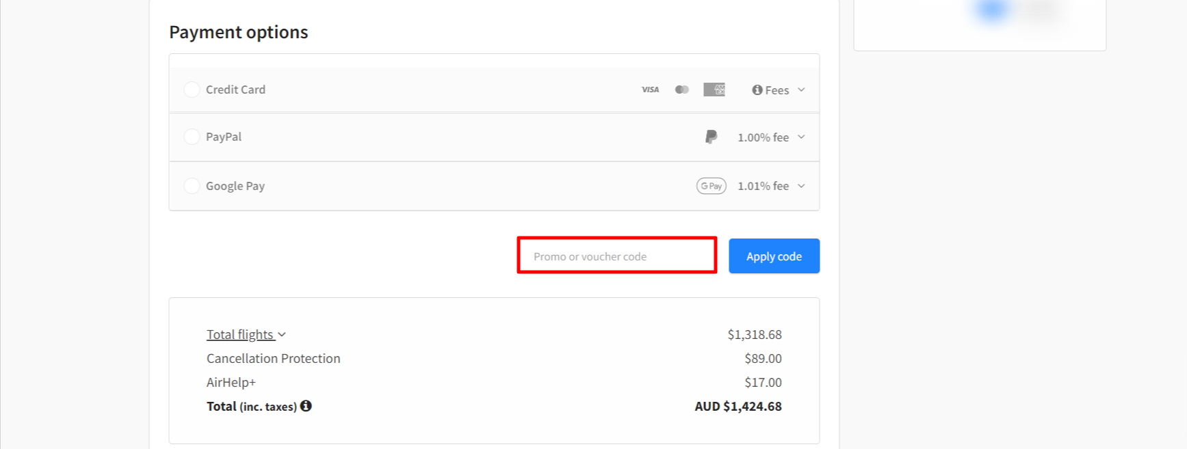The height and width of the screenshot is (449, 1187).
Task: Expand the Credit Card Fees chevron
Action: pyautogui.click(x=801, y=90)
